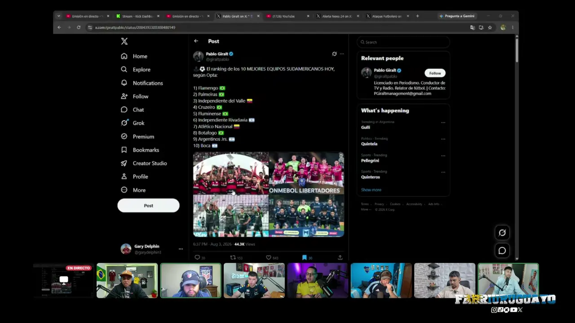Open the Follow people icon in the sidebar

click(124, 96)
